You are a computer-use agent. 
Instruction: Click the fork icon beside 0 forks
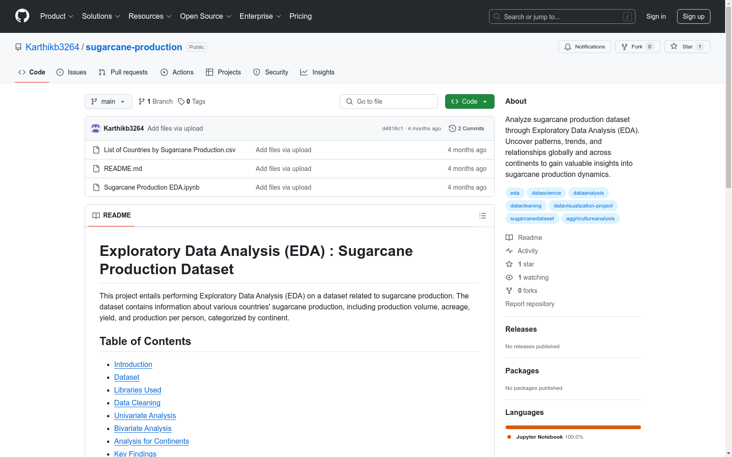(509, 291)
